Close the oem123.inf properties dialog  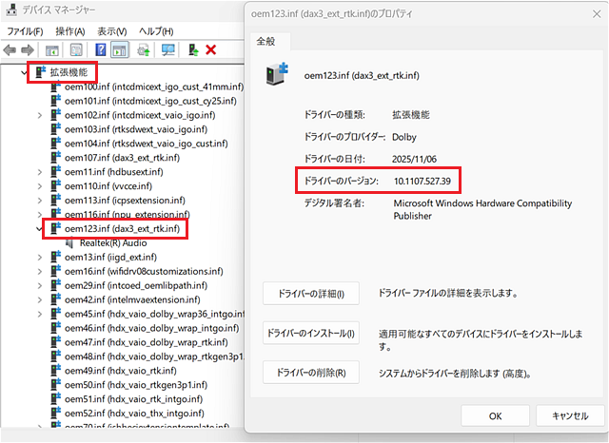[x=597, y=14]
